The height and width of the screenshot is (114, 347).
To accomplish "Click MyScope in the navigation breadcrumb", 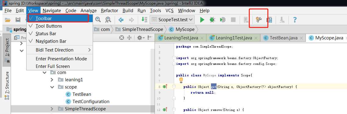I will click(x=182, y=29).
